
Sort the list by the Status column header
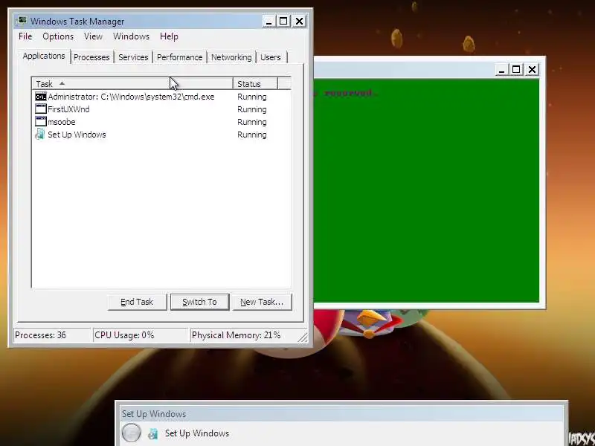[x=255, y=83]
